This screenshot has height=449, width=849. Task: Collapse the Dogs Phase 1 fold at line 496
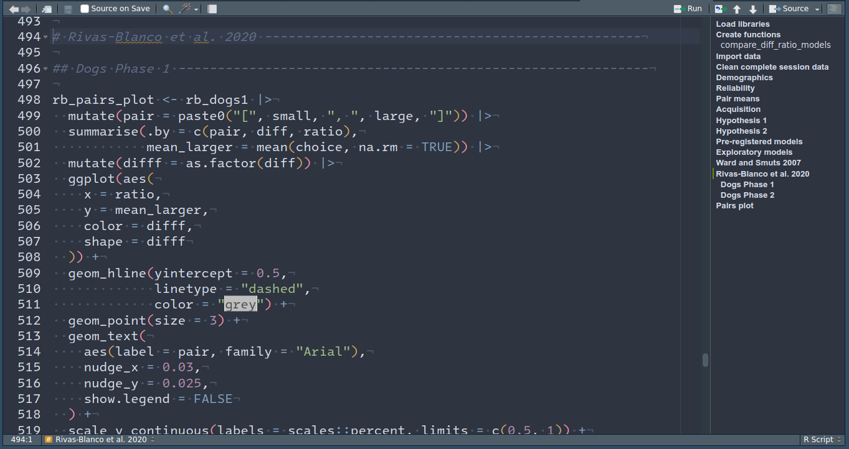(x=45, y=68)
